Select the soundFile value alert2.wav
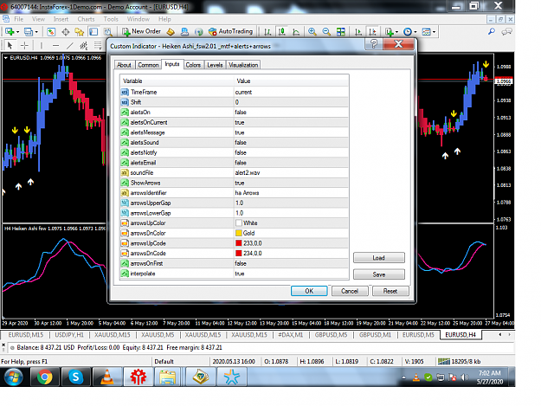 (248, 172)
